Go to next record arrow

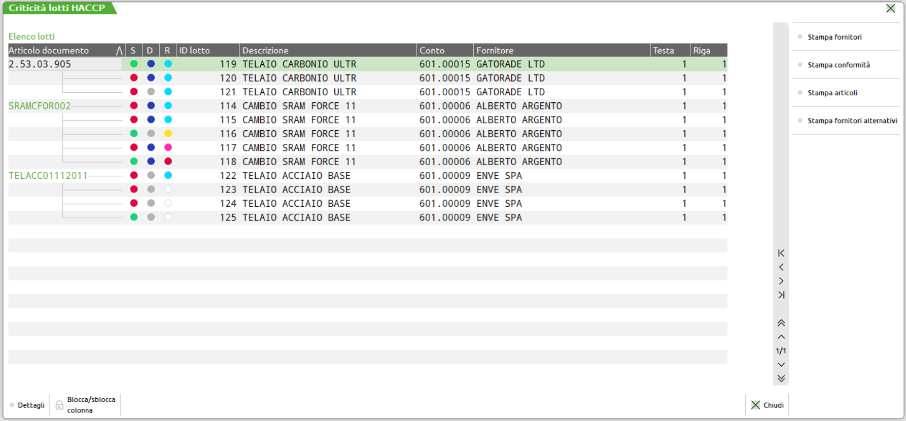pos(781,281)
